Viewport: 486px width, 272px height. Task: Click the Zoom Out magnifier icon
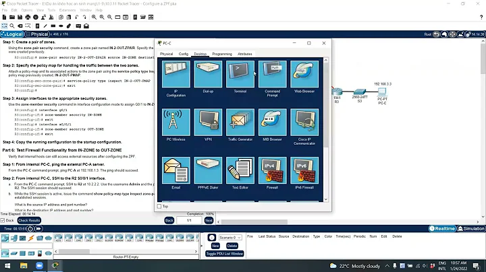(110, 18)
